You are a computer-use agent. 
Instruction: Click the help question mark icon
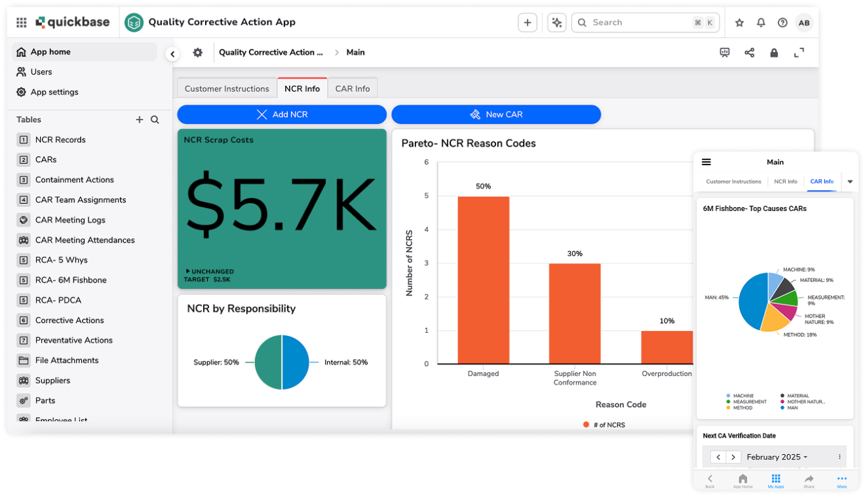click(782, 22)
